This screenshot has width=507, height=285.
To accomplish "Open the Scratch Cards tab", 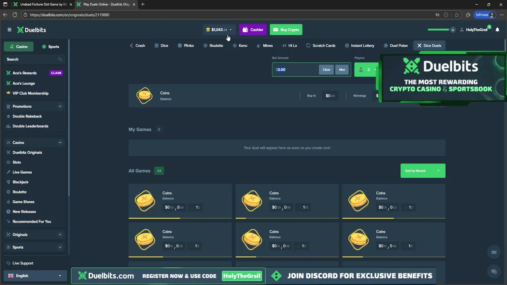I will point(321,46).
